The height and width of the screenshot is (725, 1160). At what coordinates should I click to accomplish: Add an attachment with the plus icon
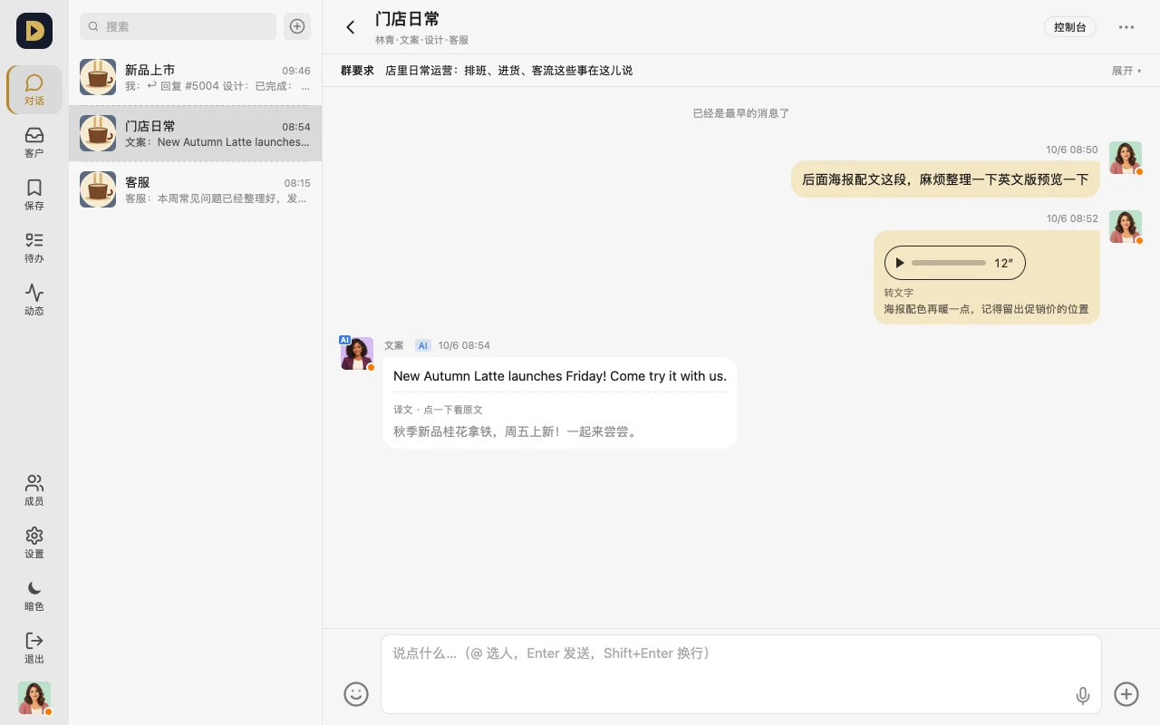click(1126, 694)
